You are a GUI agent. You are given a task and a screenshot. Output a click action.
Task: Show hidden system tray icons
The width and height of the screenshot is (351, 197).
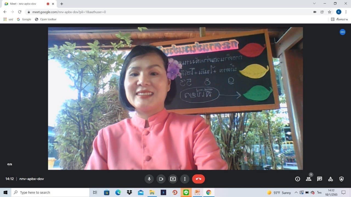[296, 193]
